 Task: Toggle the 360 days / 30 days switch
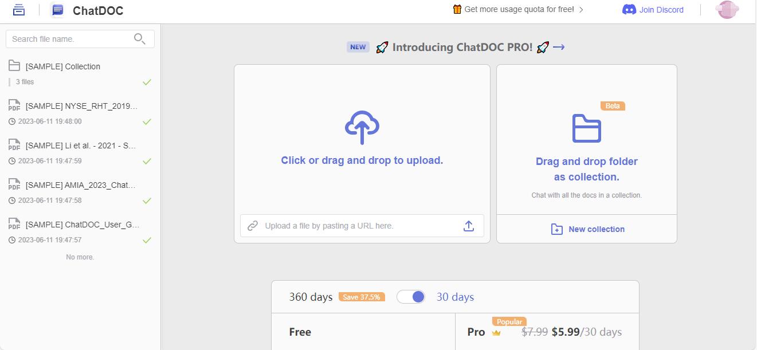[411, 297]
